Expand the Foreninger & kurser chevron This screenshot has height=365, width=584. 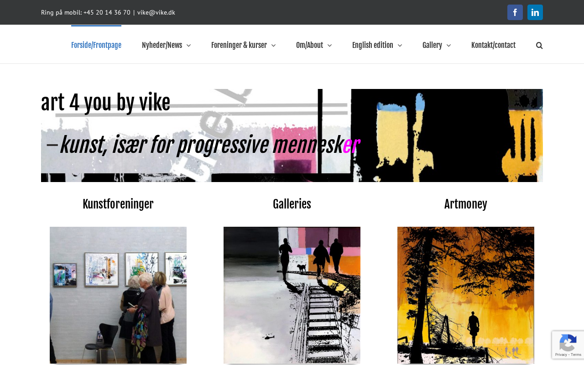(273, 45)
